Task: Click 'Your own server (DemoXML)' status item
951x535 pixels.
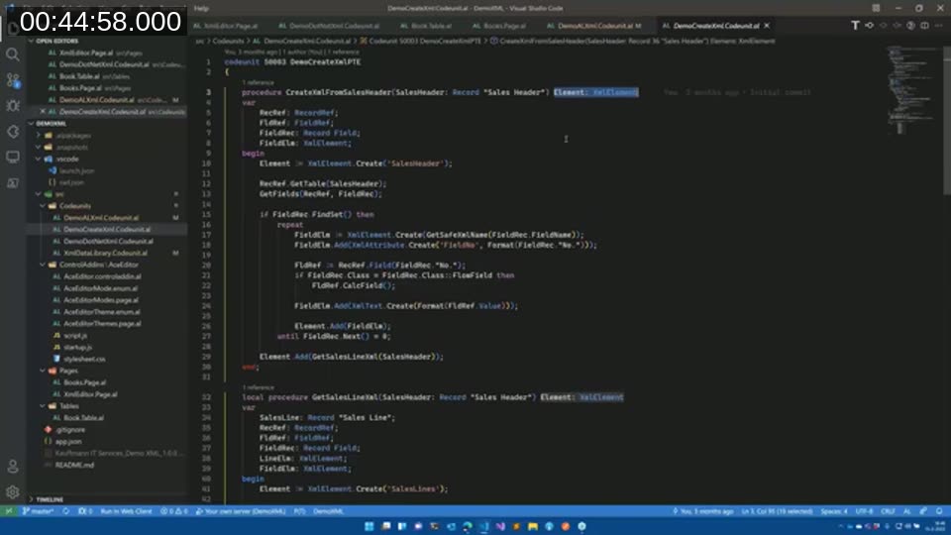Action: pos(241,511)
